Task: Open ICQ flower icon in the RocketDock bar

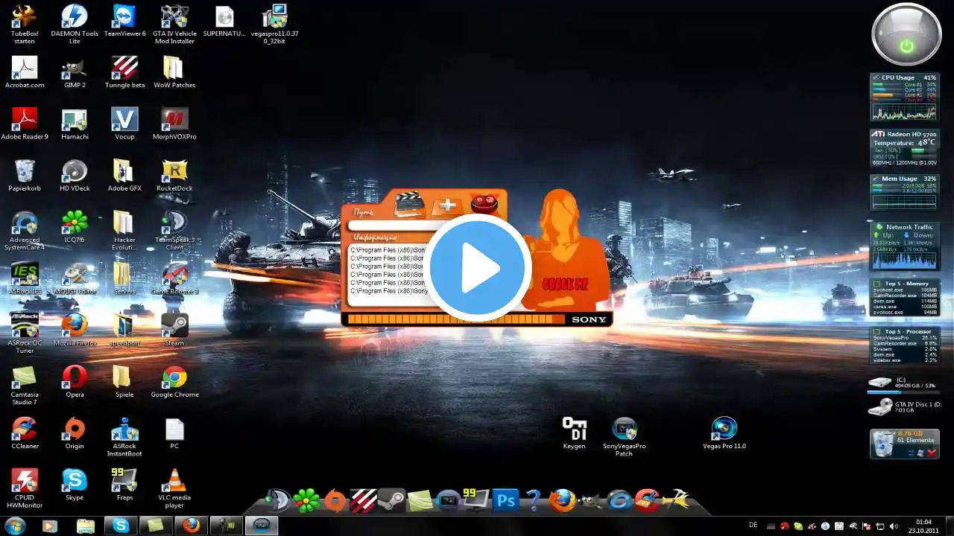Action: (306, 500)
